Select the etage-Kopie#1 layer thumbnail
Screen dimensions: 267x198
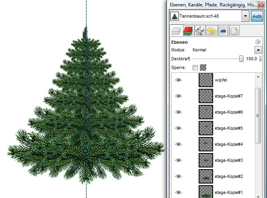pos(206,192)
